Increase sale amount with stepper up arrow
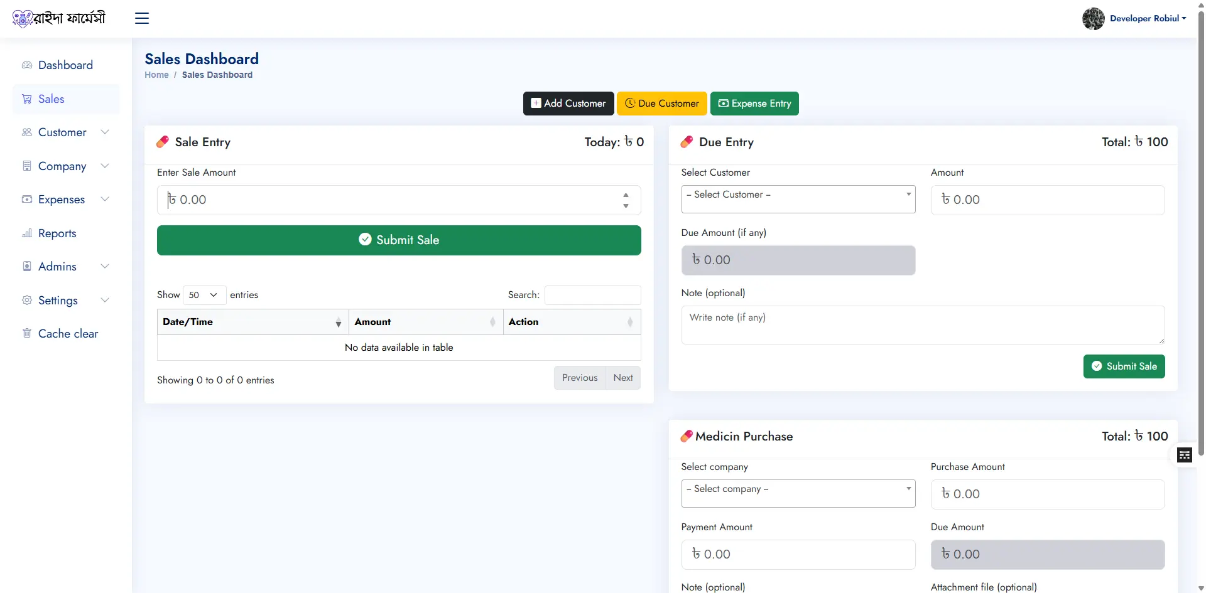 tap(626, 195)
